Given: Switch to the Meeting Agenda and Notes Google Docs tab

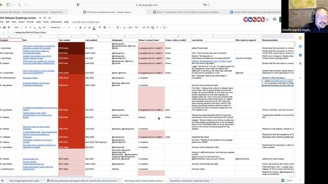Looking at the screenshot, I should tap(33, 12).
